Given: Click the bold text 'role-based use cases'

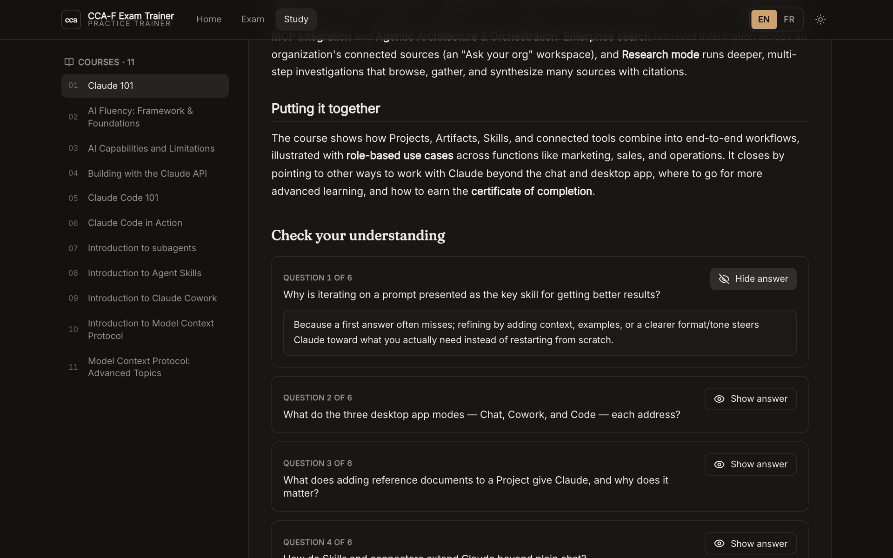Looking at the screenshot, I should (400, 156).
